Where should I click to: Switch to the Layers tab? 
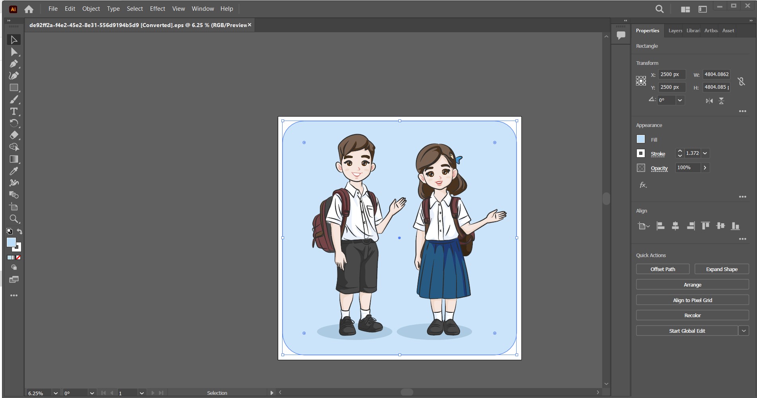(x=675, y=31)
